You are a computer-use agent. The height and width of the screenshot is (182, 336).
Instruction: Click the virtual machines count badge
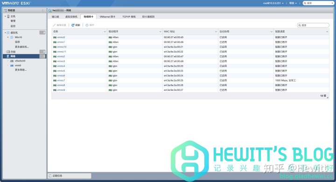click(42, 33)
